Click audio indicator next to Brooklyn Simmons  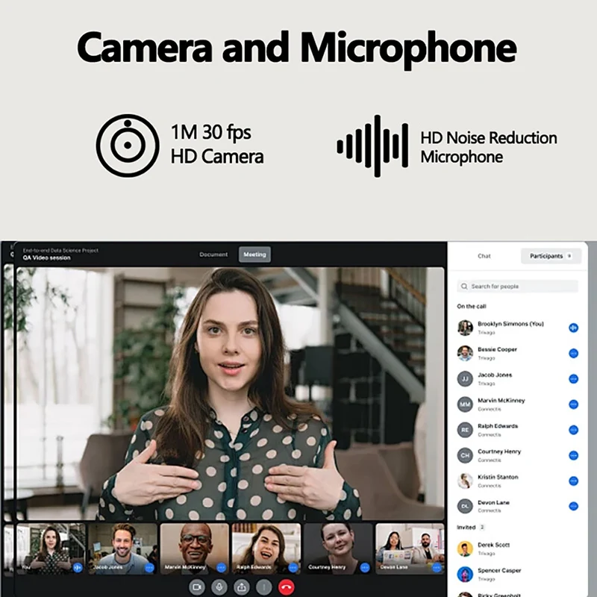pyautogui.click(x=573, y=328)
